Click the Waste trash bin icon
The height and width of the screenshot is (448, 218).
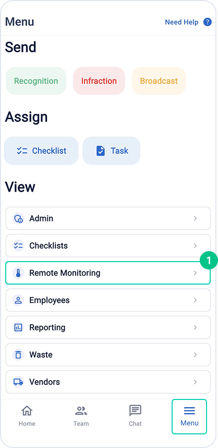point(18,355)
